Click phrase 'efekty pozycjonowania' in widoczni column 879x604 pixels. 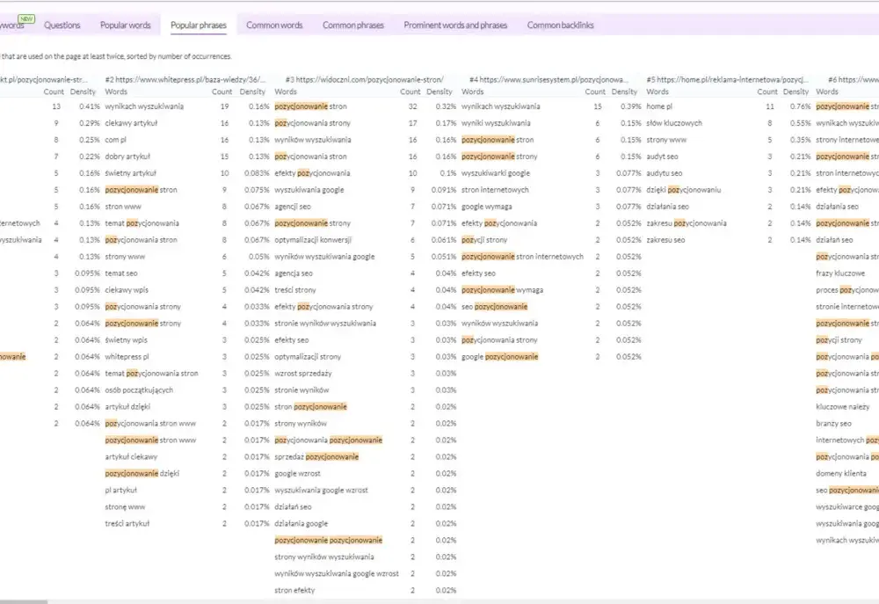[312, 173]
